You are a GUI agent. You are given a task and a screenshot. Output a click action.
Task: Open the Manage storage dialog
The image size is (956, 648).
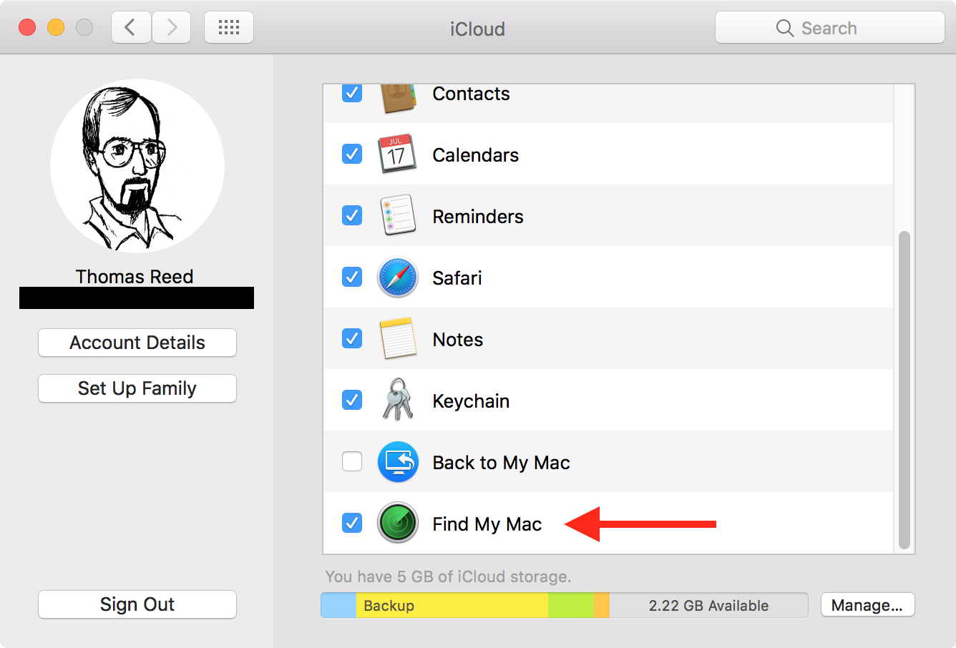coord(867,605)
